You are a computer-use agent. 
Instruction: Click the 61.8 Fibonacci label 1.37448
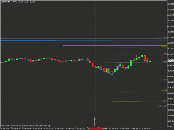click(x=162, y=37)
